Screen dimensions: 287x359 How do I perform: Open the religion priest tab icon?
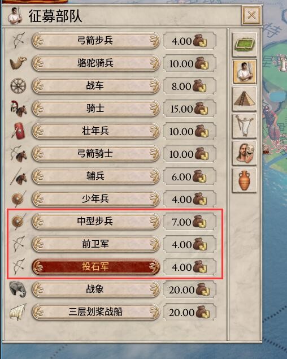point(245,127)
